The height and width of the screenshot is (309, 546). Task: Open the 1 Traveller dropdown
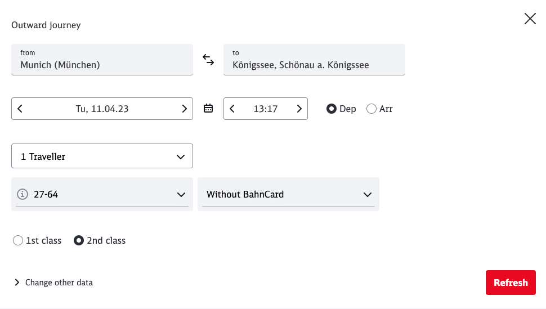102,156
